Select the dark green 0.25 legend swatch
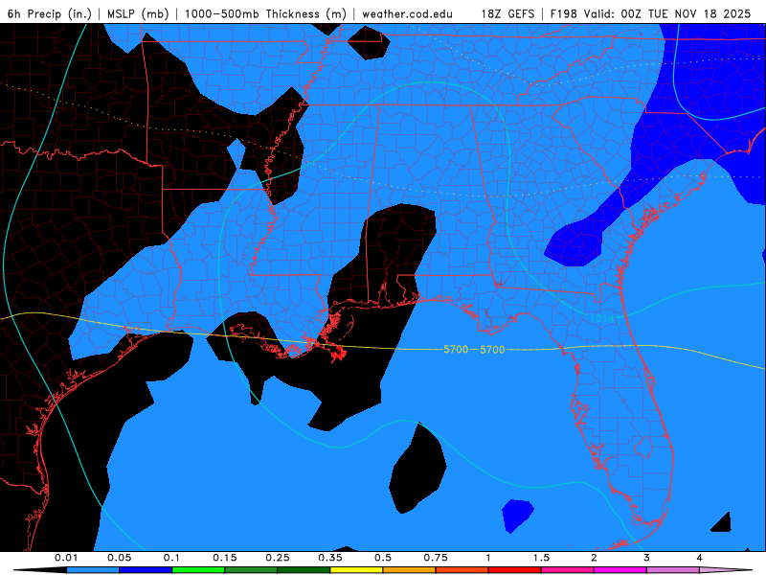This screenshot has height=575, width=766. [x=304, y=570]
